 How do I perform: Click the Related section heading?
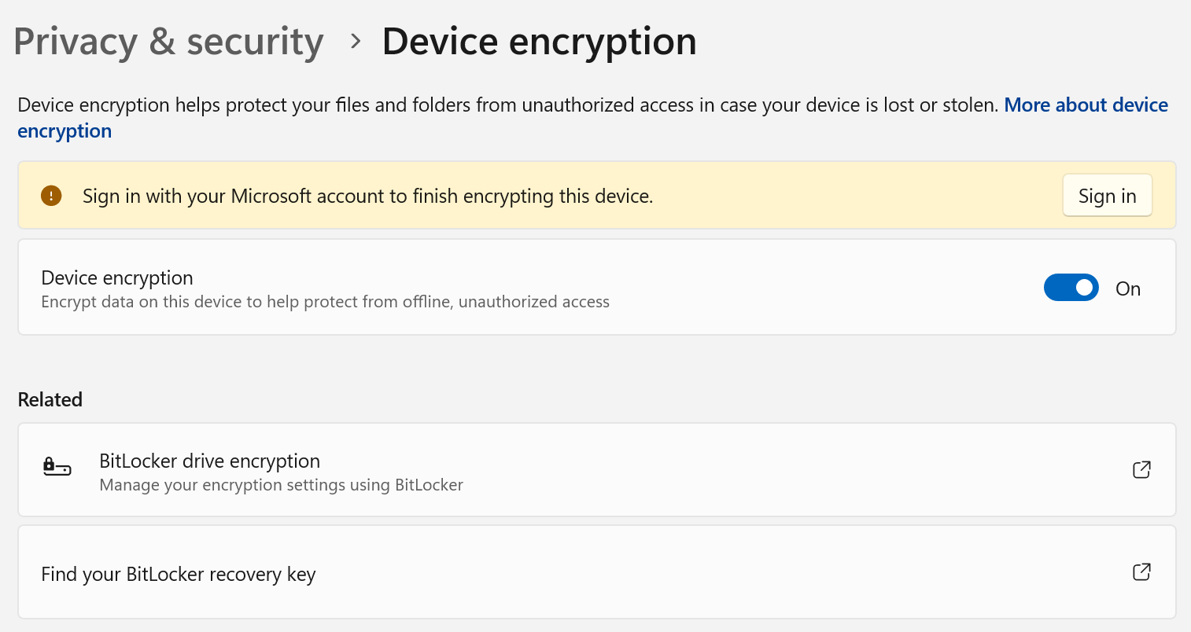tap(50, 399)
